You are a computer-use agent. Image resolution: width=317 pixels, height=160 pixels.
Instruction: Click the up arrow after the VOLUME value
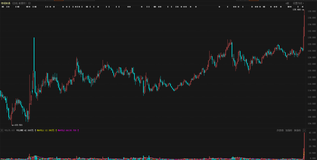[35, 130]
